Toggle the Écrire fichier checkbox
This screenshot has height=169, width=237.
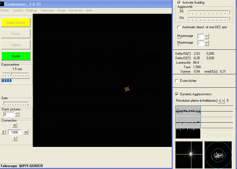pos(177,81)
